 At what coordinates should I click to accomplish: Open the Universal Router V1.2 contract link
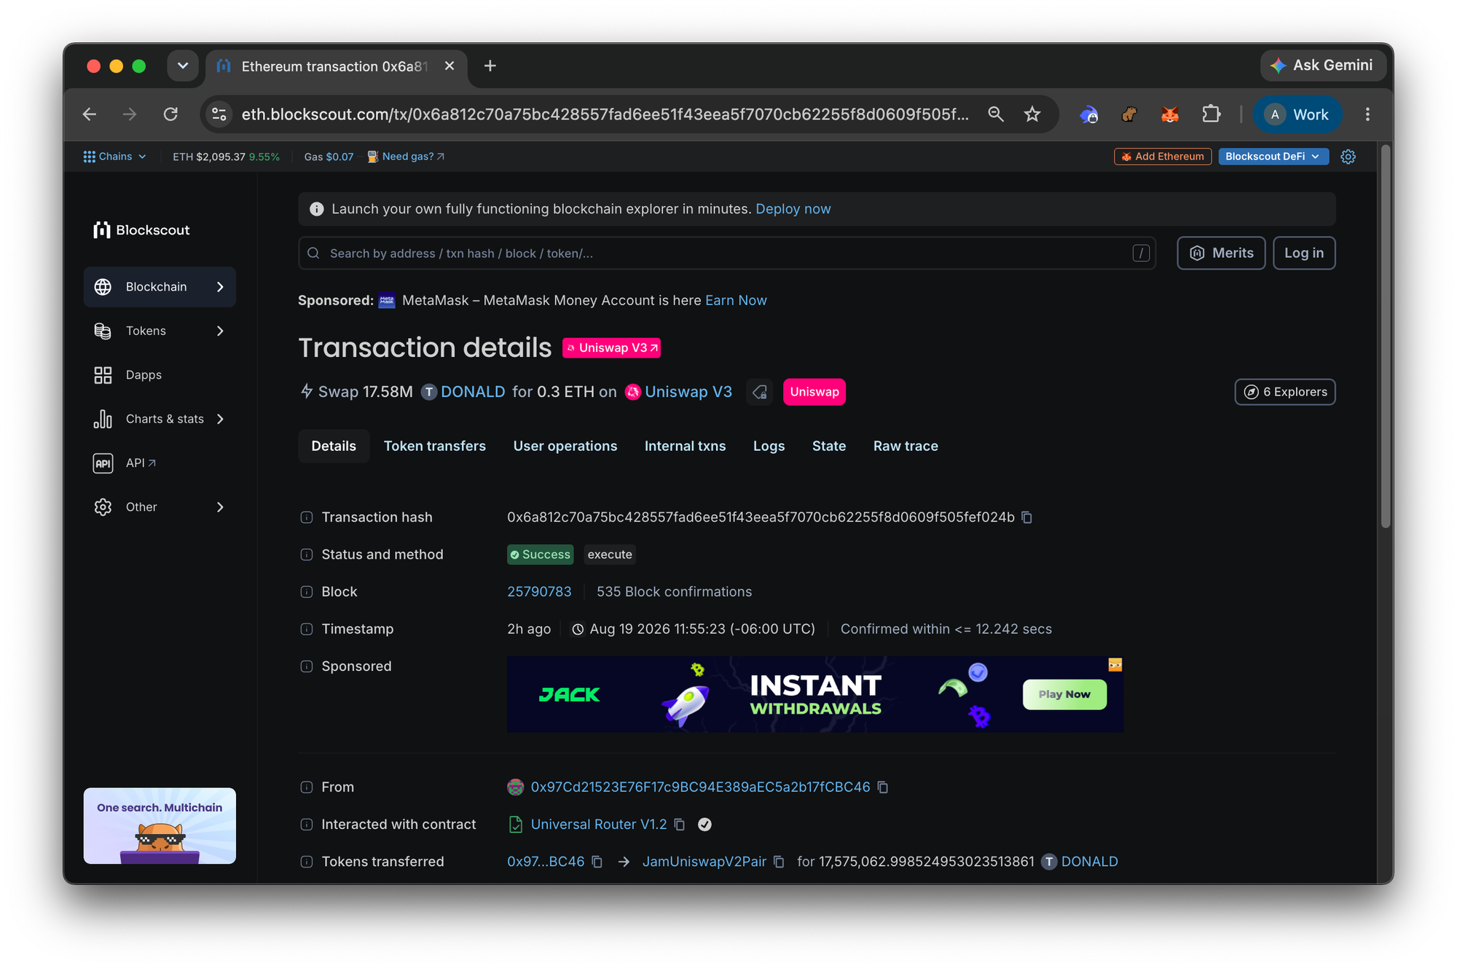pos(599,825)
